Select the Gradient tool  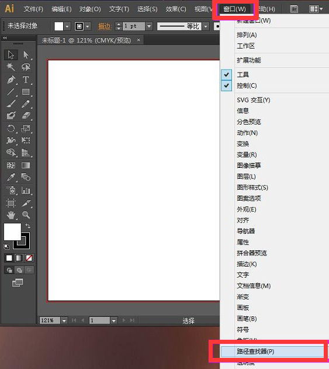pyautogui.click(x=26, y=165)
